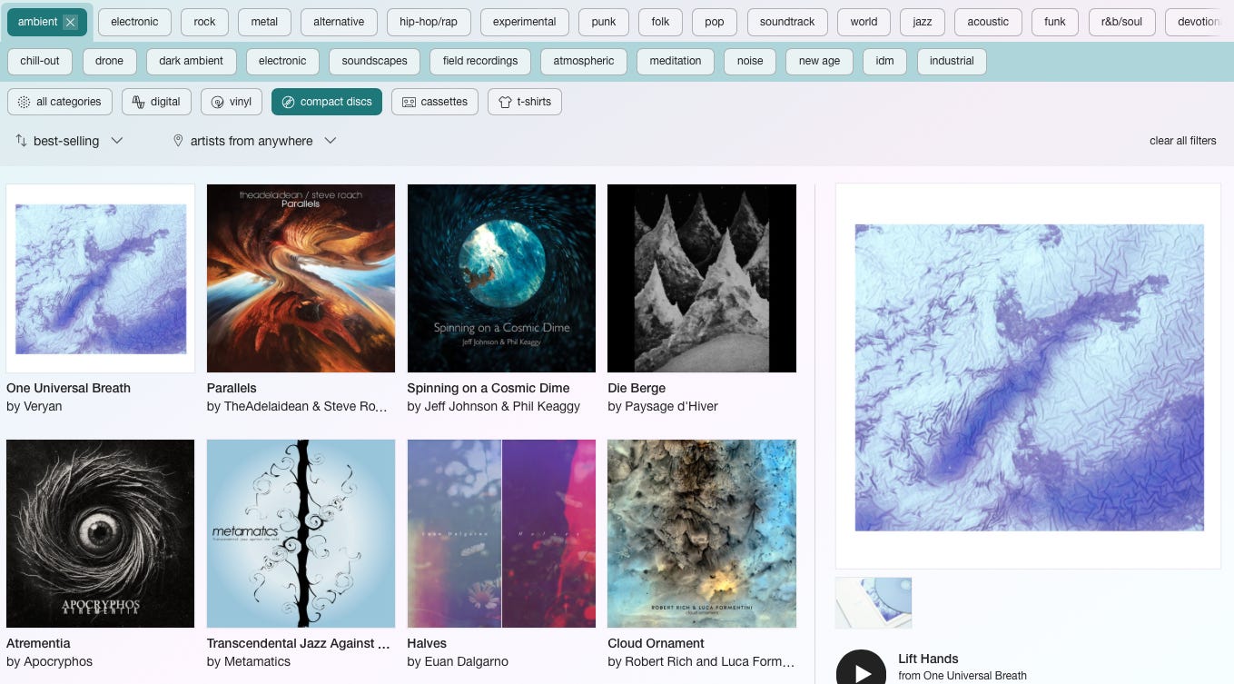This screenshot has height=684, width=1234.
Task: Filter by noise subgenre
Action: pos(750,61)
